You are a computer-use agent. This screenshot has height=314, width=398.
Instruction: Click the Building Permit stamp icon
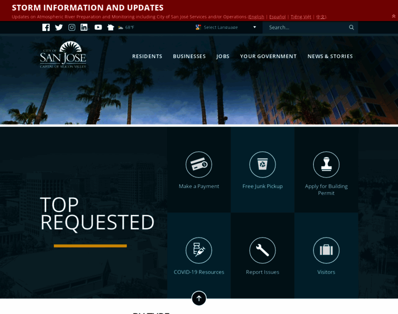pos(326,165)
